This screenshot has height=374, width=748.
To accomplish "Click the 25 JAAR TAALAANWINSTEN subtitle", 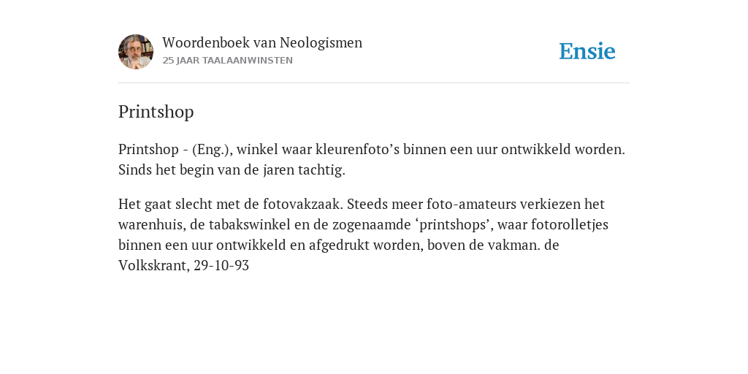I will [x=228, y=61].
